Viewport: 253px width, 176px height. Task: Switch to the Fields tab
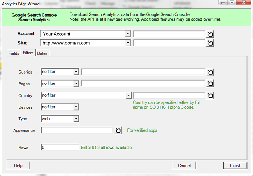click(14, 53)
